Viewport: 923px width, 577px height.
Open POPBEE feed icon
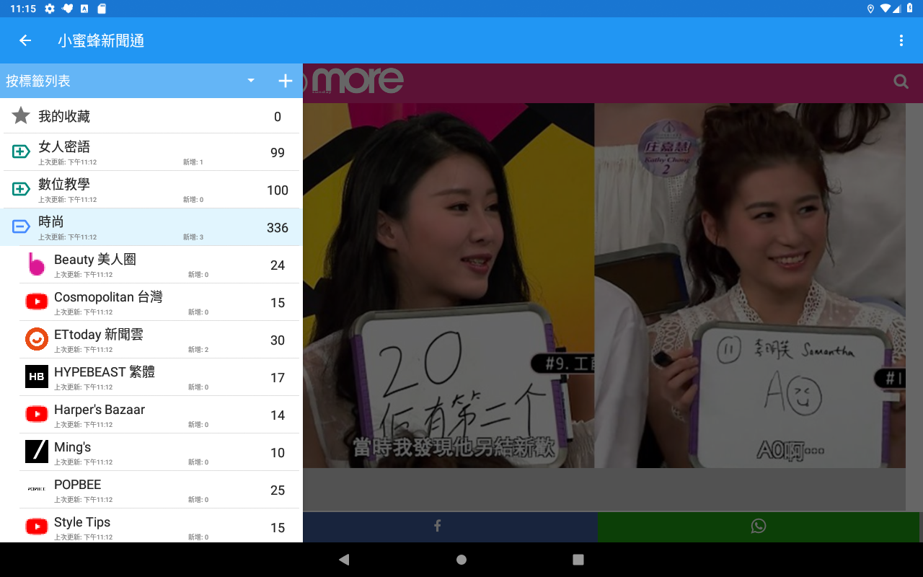coord(37,489)
